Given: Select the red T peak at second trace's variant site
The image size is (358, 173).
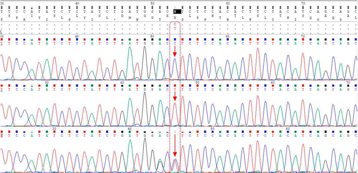Looking at the screenshot, I should point(175,114).
